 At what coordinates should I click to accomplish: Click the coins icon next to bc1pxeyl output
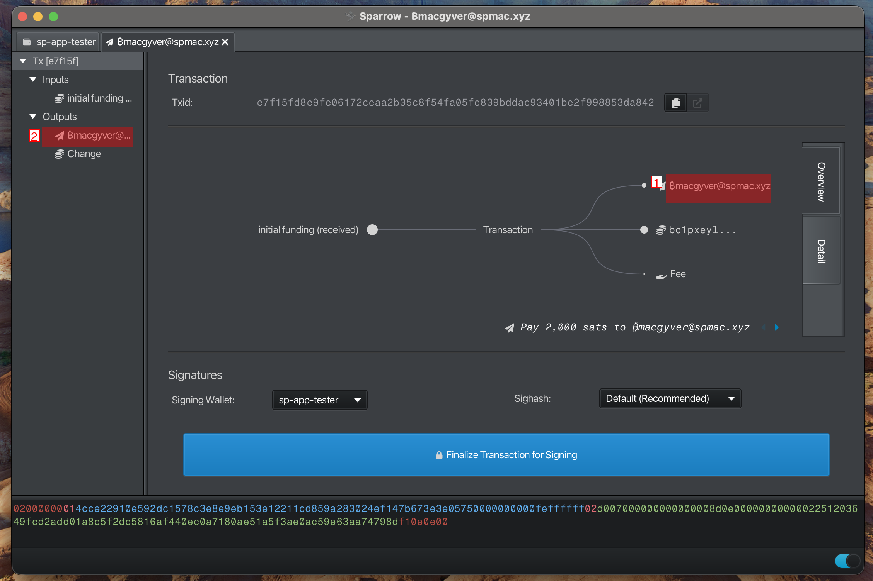661,230
